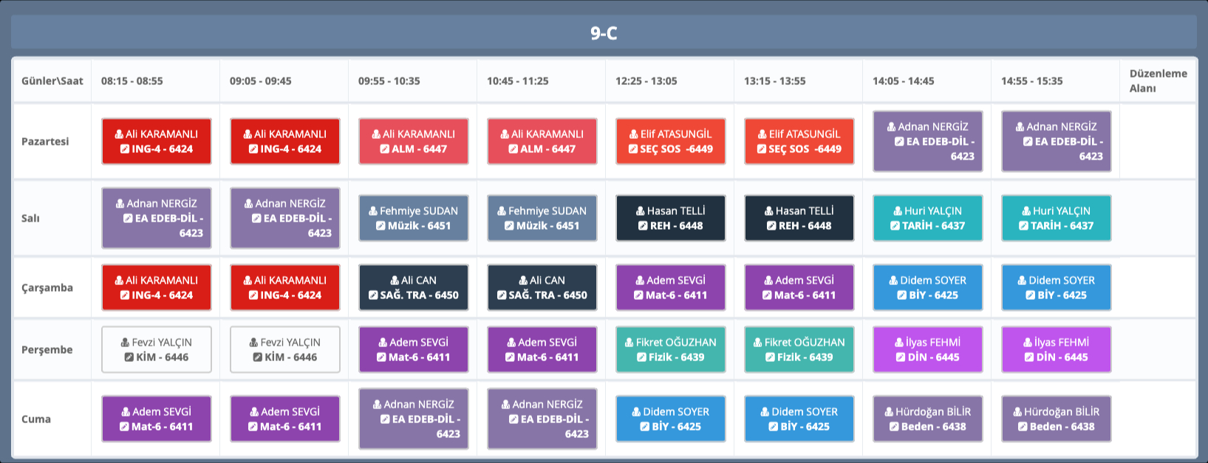This screenshot has width=1208, height=463.
Task: Click person icon on Salı 09:55 Fehmiye SUDAN card
Action: 374,211
